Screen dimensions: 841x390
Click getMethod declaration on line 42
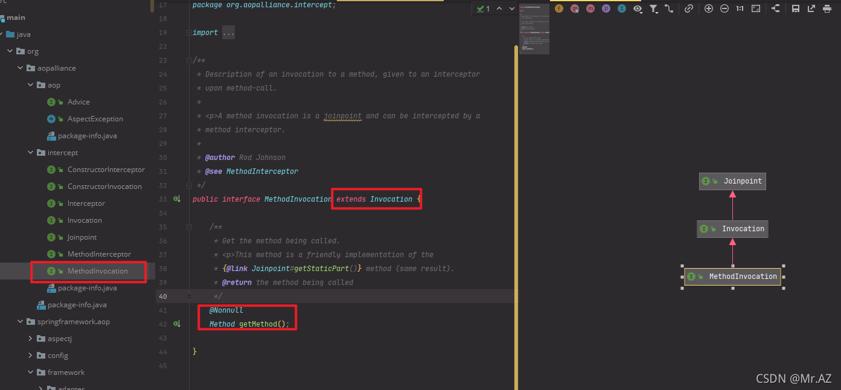258,324
